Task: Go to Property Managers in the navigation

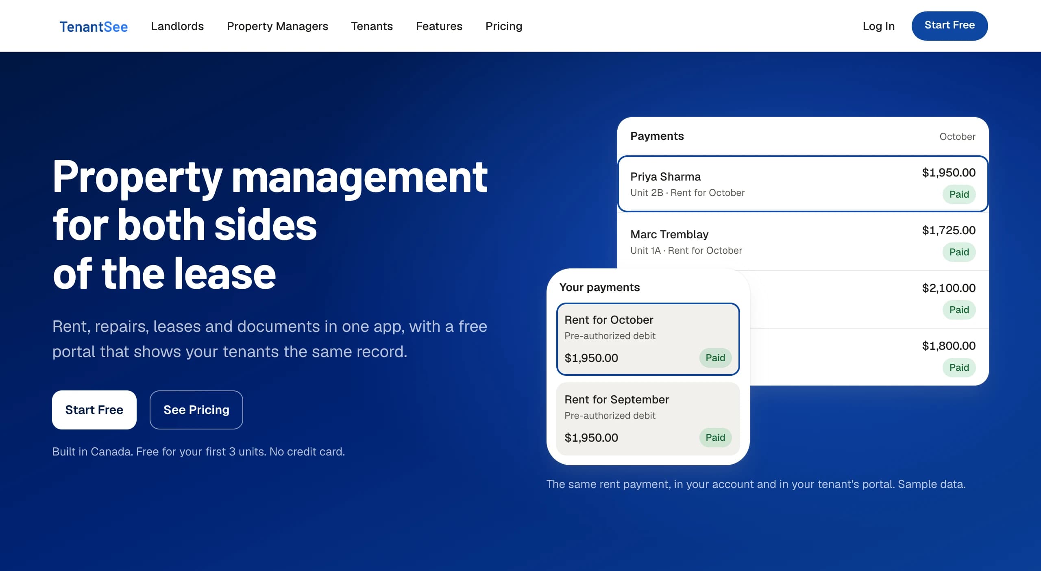Action: tap(277, 26)
